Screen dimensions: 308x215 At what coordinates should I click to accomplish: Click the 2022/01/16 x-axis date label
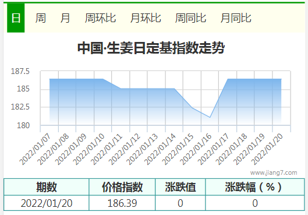coord(196,149)
